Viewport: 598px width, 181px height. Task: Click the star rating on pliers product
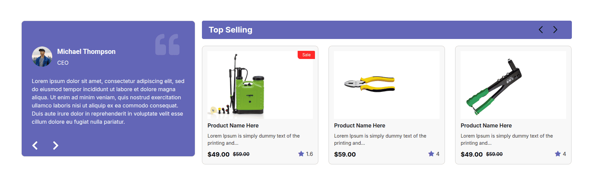pyautogui.click(x=431, y=154)
